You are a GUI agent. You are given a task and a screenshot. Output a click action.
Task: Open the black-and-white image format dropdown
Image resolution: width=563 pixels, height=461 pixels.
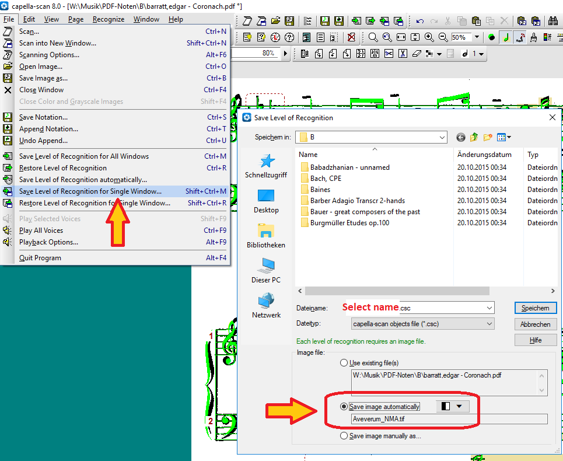click(452, 406)
